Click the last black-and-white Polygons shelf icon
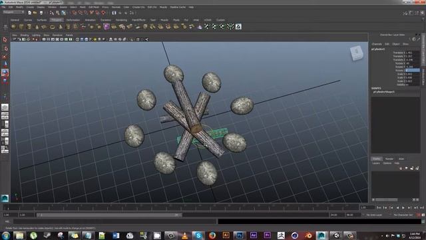426x240 pixels. 238,27
